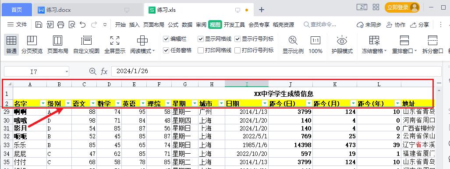
Task: Open the filter dropdown for 名字 column
Action: click(x=43, y=103)
